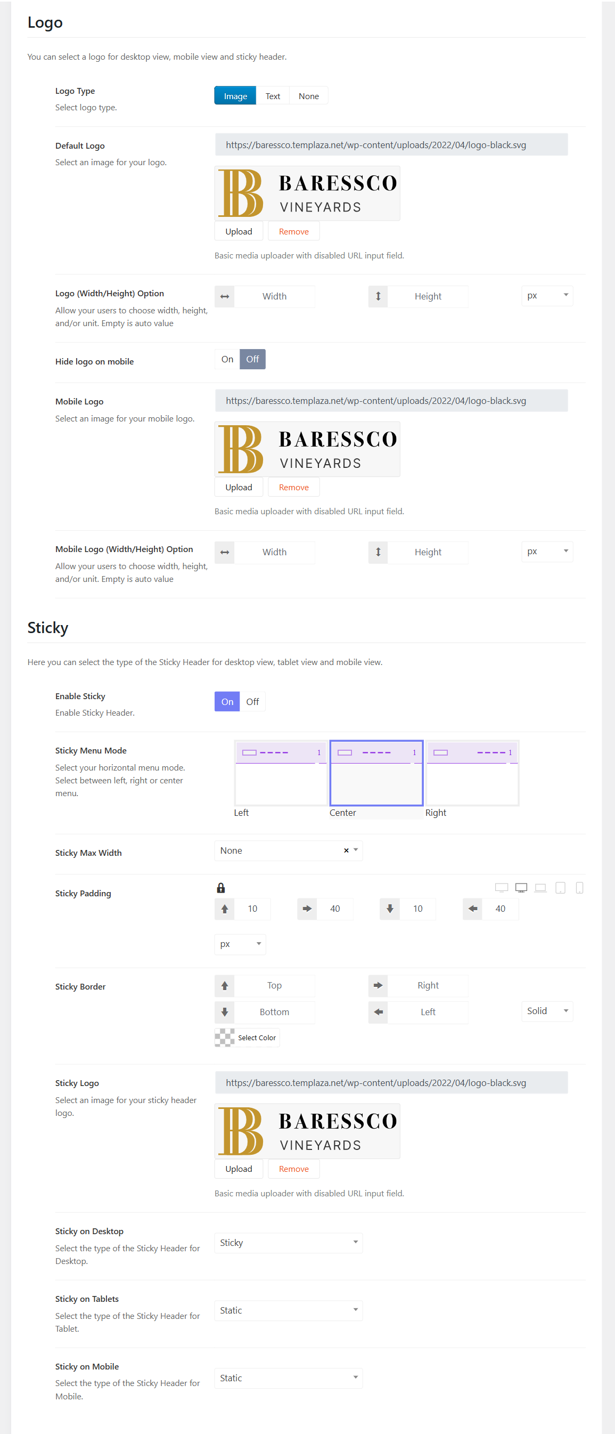Upload a new Default Logo image

(x=239, y=231)
